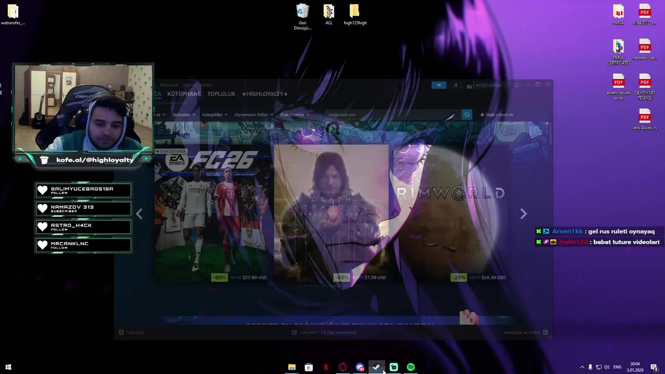Click Steam store search magnifier button
665x374 pixels.
tap(467, 115)
